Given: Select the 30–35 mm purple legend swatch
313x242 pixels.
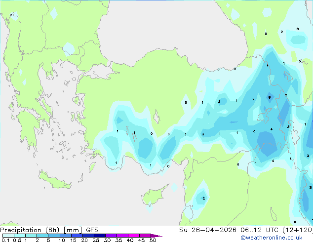Looking at the screenshot, I should tap(111, 236).
